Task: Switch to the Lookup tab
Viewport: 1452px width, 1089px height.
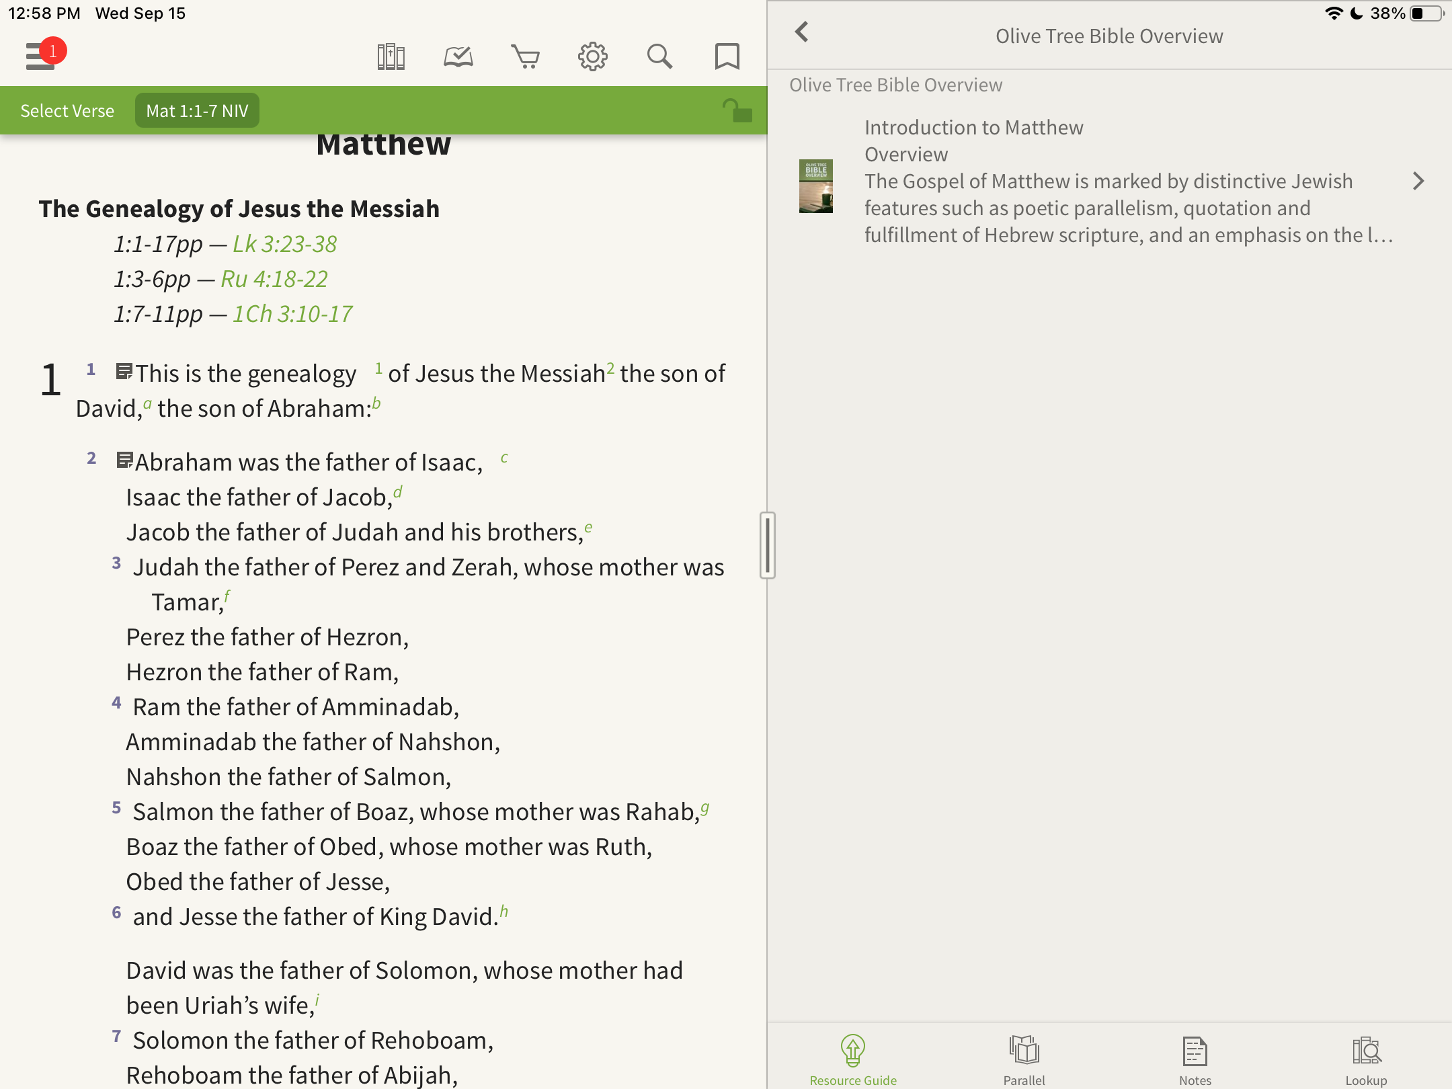Action: coord(1365,1060)
